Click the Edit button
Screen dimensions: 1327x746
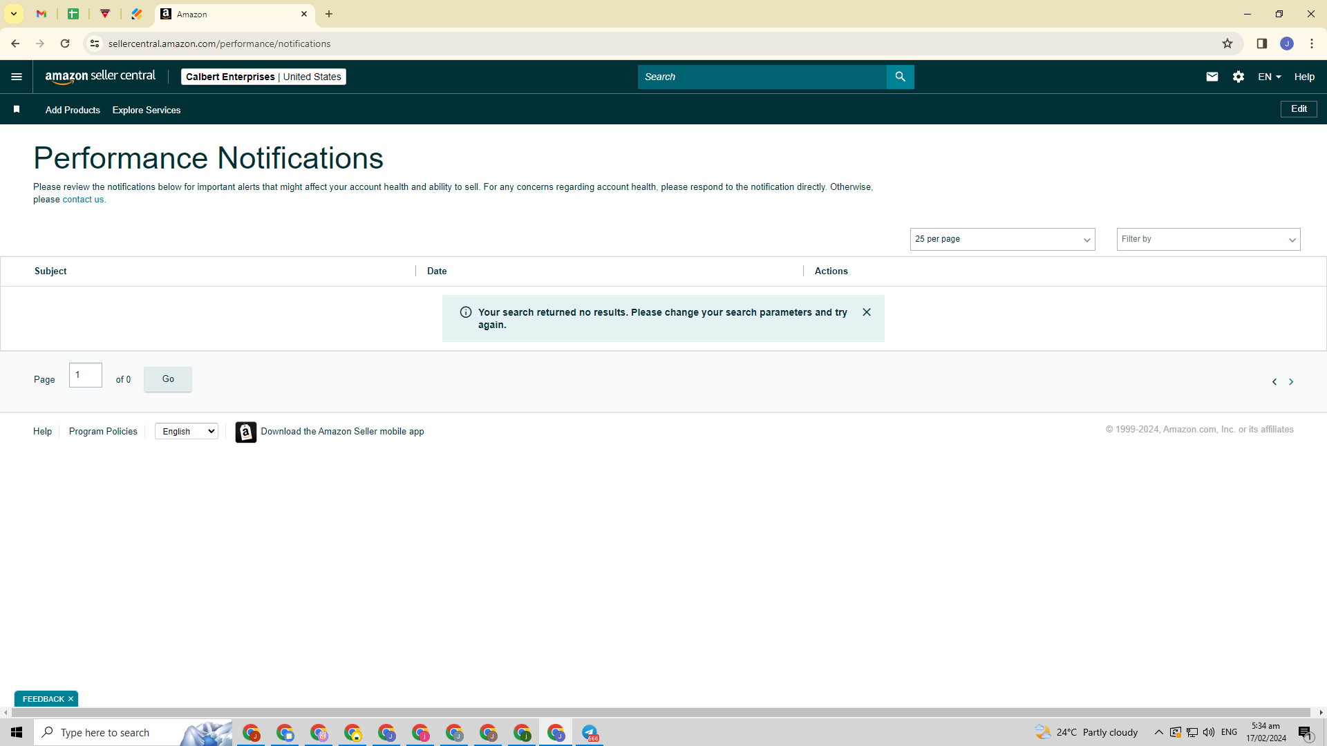[1299, 109]
